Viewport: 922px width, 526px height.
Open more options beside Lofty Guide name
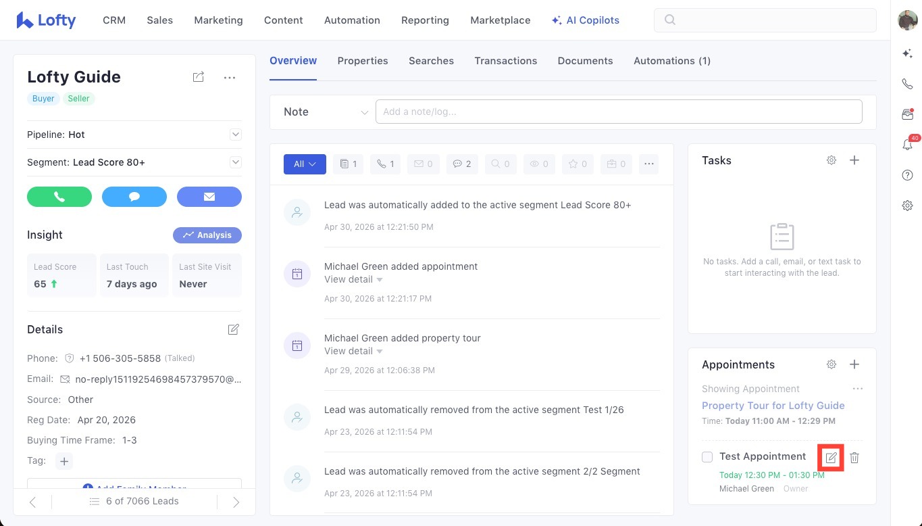[x=230, y=78]
